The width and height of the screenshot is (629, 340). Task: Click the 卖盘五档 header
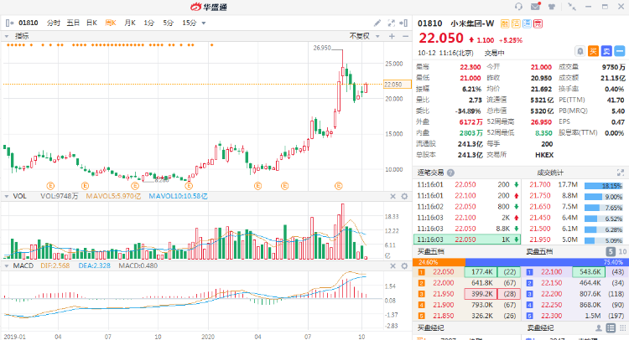[x=539, y=251]
